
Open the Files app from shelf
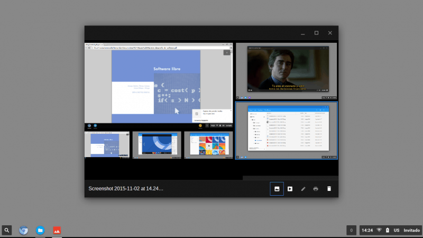40,230
